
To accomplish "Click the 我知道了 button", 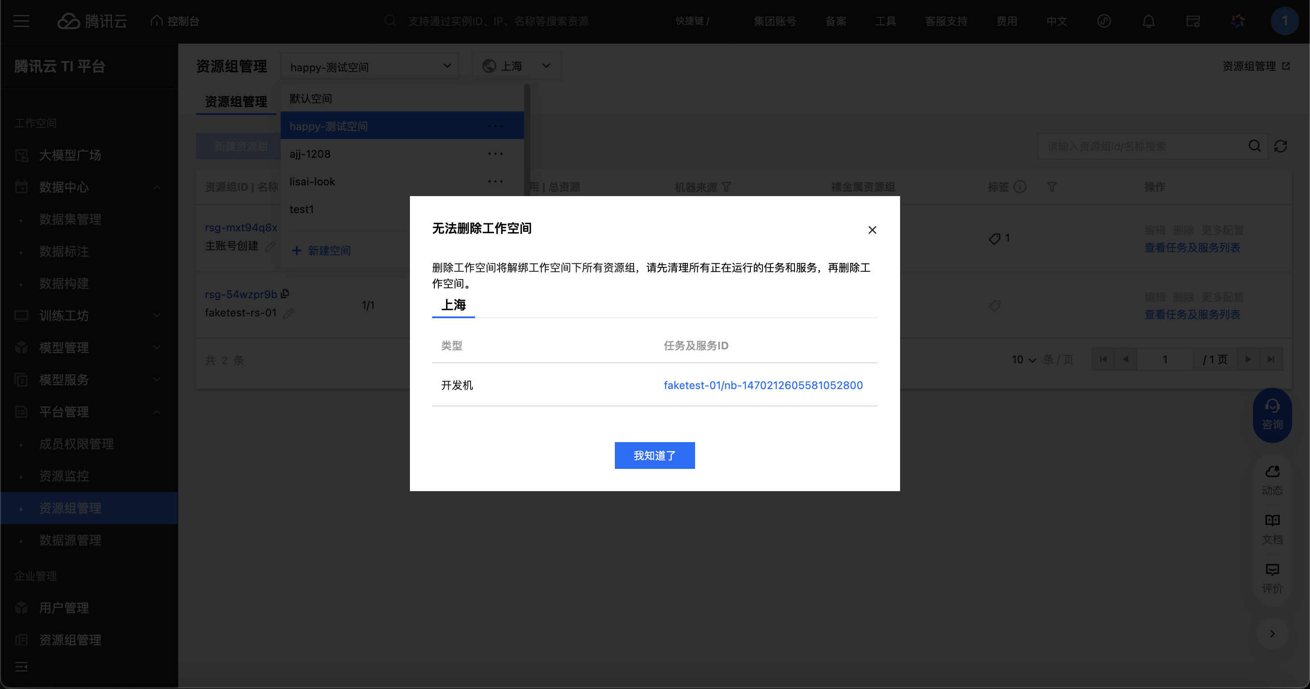I will pyautogui.click(x=655, y=455).
